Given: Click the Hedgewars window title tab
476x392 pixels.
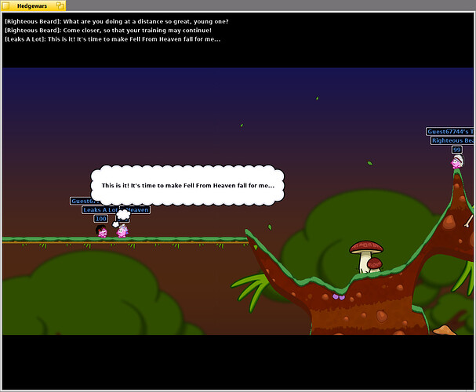Looking at the screenshot, I should tap(33, 5).
